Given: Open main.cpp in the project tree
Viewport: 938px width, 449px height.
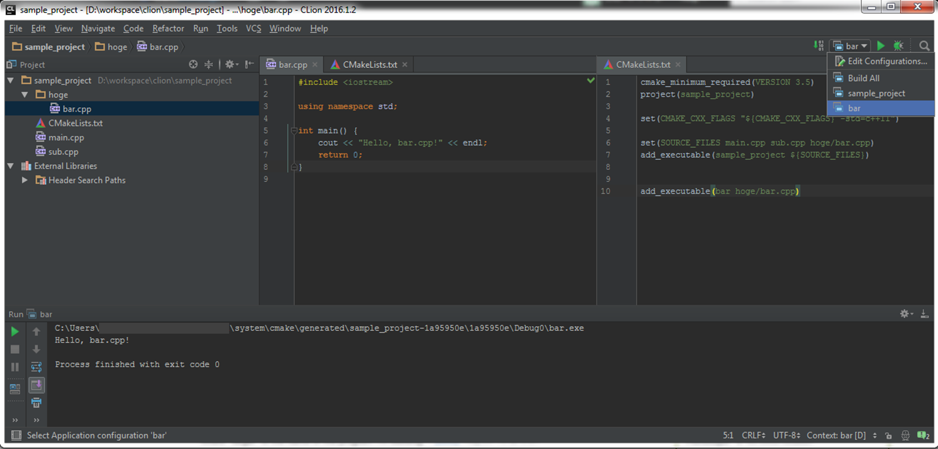Looking at the screenshot, I should 66,138.
